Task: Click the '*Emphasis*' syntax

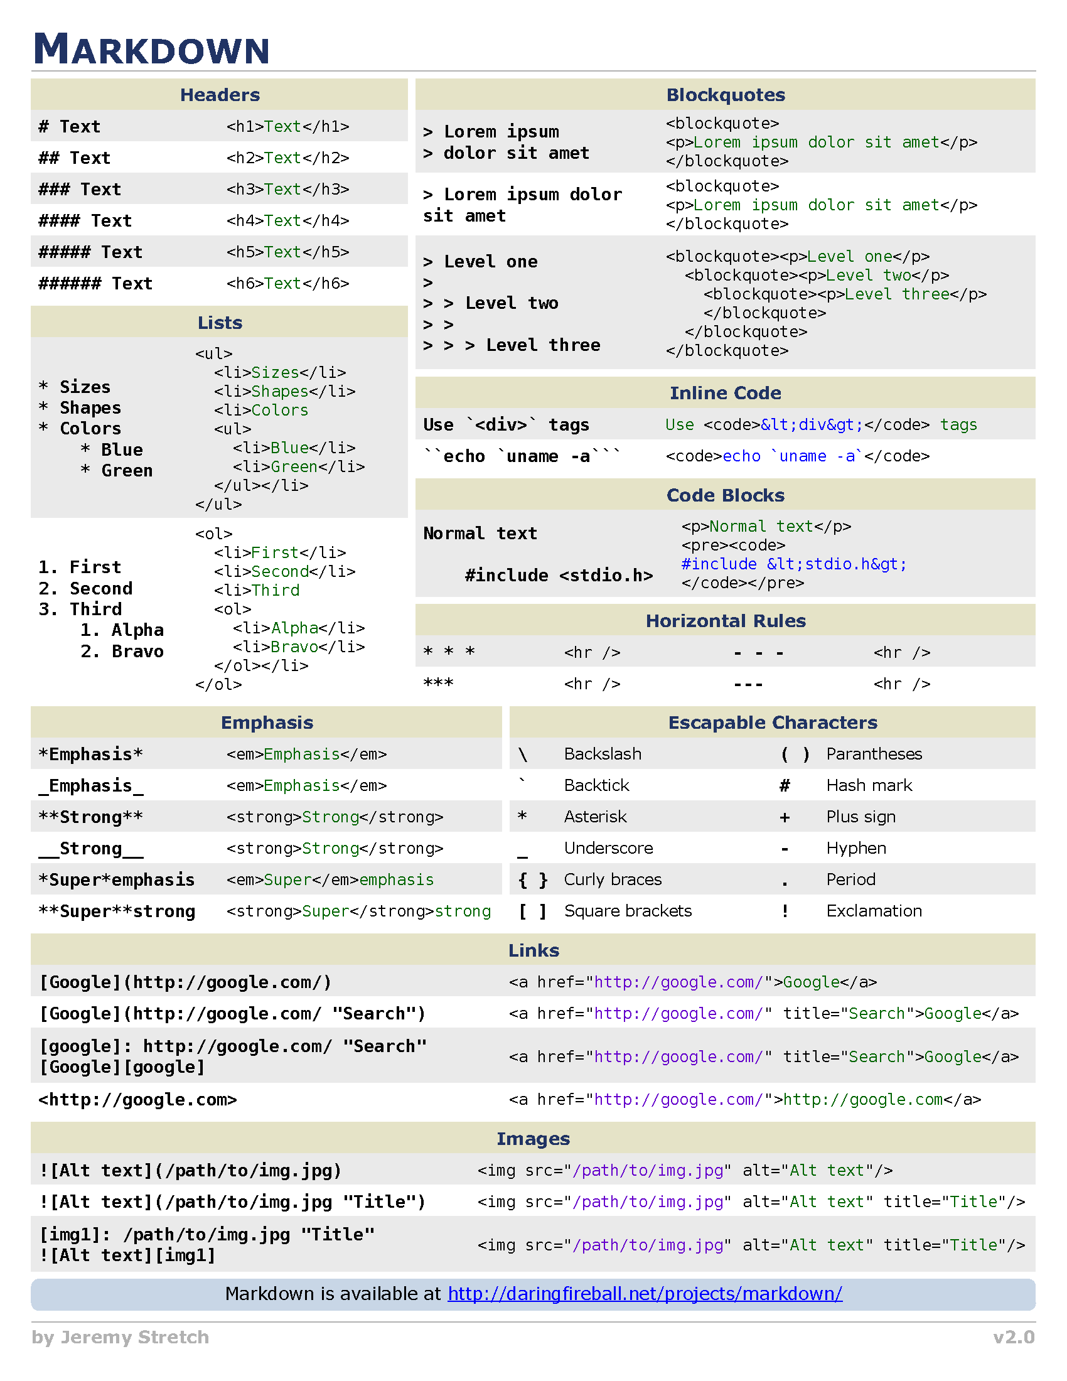Action: point(90,755)
